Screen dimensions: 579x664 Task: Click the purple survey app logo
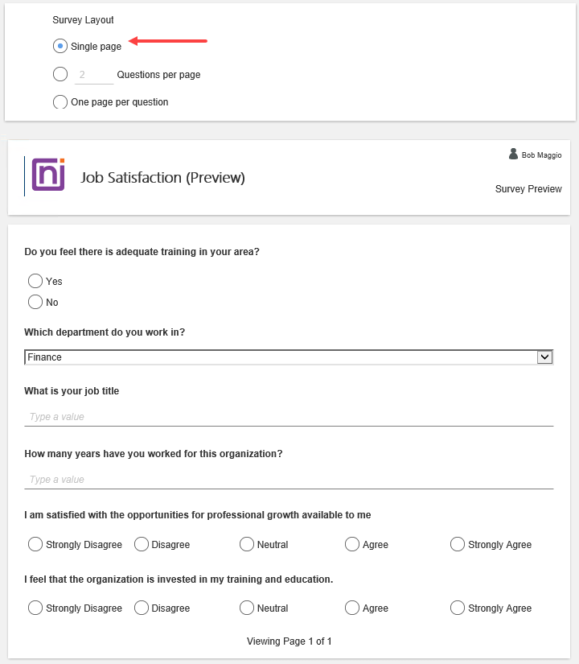pyautogui.click(x=47, y=175)
